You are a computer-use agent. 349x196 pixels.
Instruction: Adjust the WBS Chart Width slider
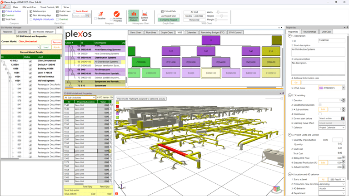click(x=221, y=12)
